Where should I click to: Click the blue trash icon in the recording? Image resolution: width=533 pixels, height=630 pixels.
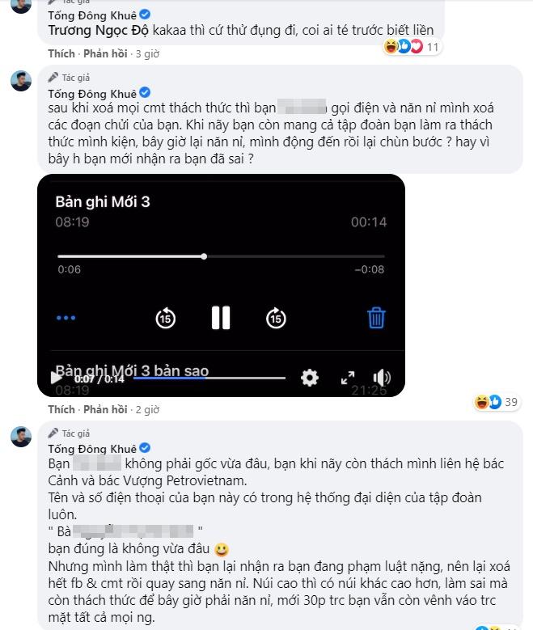(x=376, y=318)
